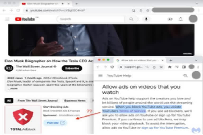Screen dimensions: 203x135
Task: Open the extensions puzzle icon
Action: [170, 67]
